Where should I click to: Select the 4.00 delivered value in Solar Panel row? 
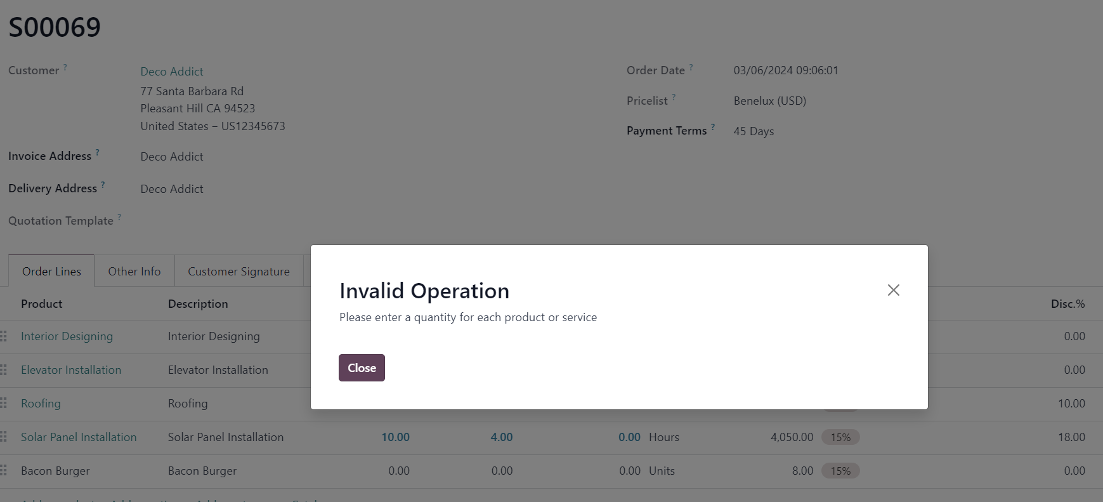point(501,437)
